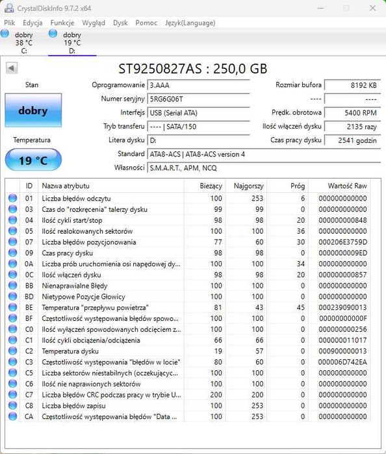Click status orb of attribute C3 row

(12, 362)
